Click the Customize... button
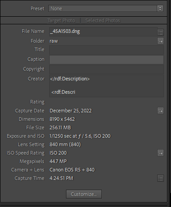Viewport: 171px width, 207px height. pos(84,194)
